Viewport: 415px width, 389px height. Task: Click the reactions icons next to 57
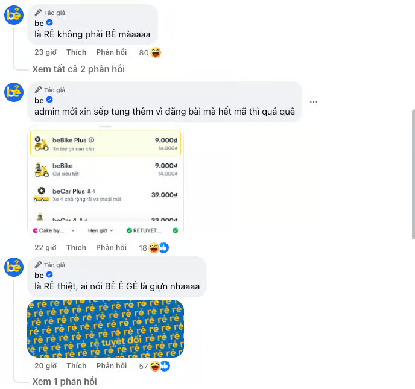click(x=160, y=366)
